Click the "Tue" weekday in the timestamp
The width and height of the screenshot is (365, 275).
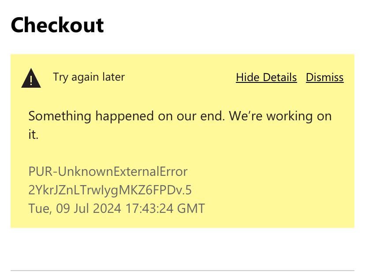coord(38,208)
